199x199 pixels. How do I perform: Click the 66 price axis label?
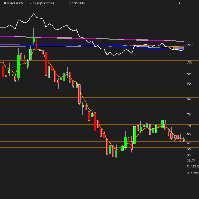[189, 134]
